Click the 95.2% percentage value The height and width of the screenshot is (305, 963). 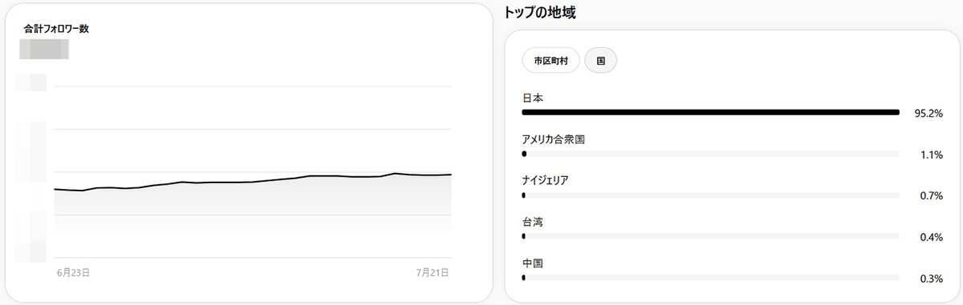pyautogui.click(x=928, y=114)
